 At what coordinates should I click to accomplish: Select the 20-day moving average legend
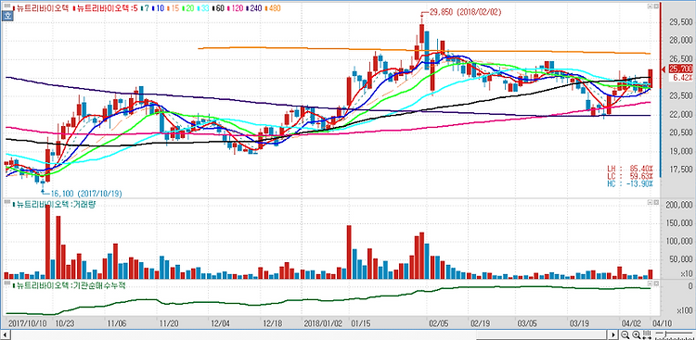pyautogui.click(x=187, y=8)
